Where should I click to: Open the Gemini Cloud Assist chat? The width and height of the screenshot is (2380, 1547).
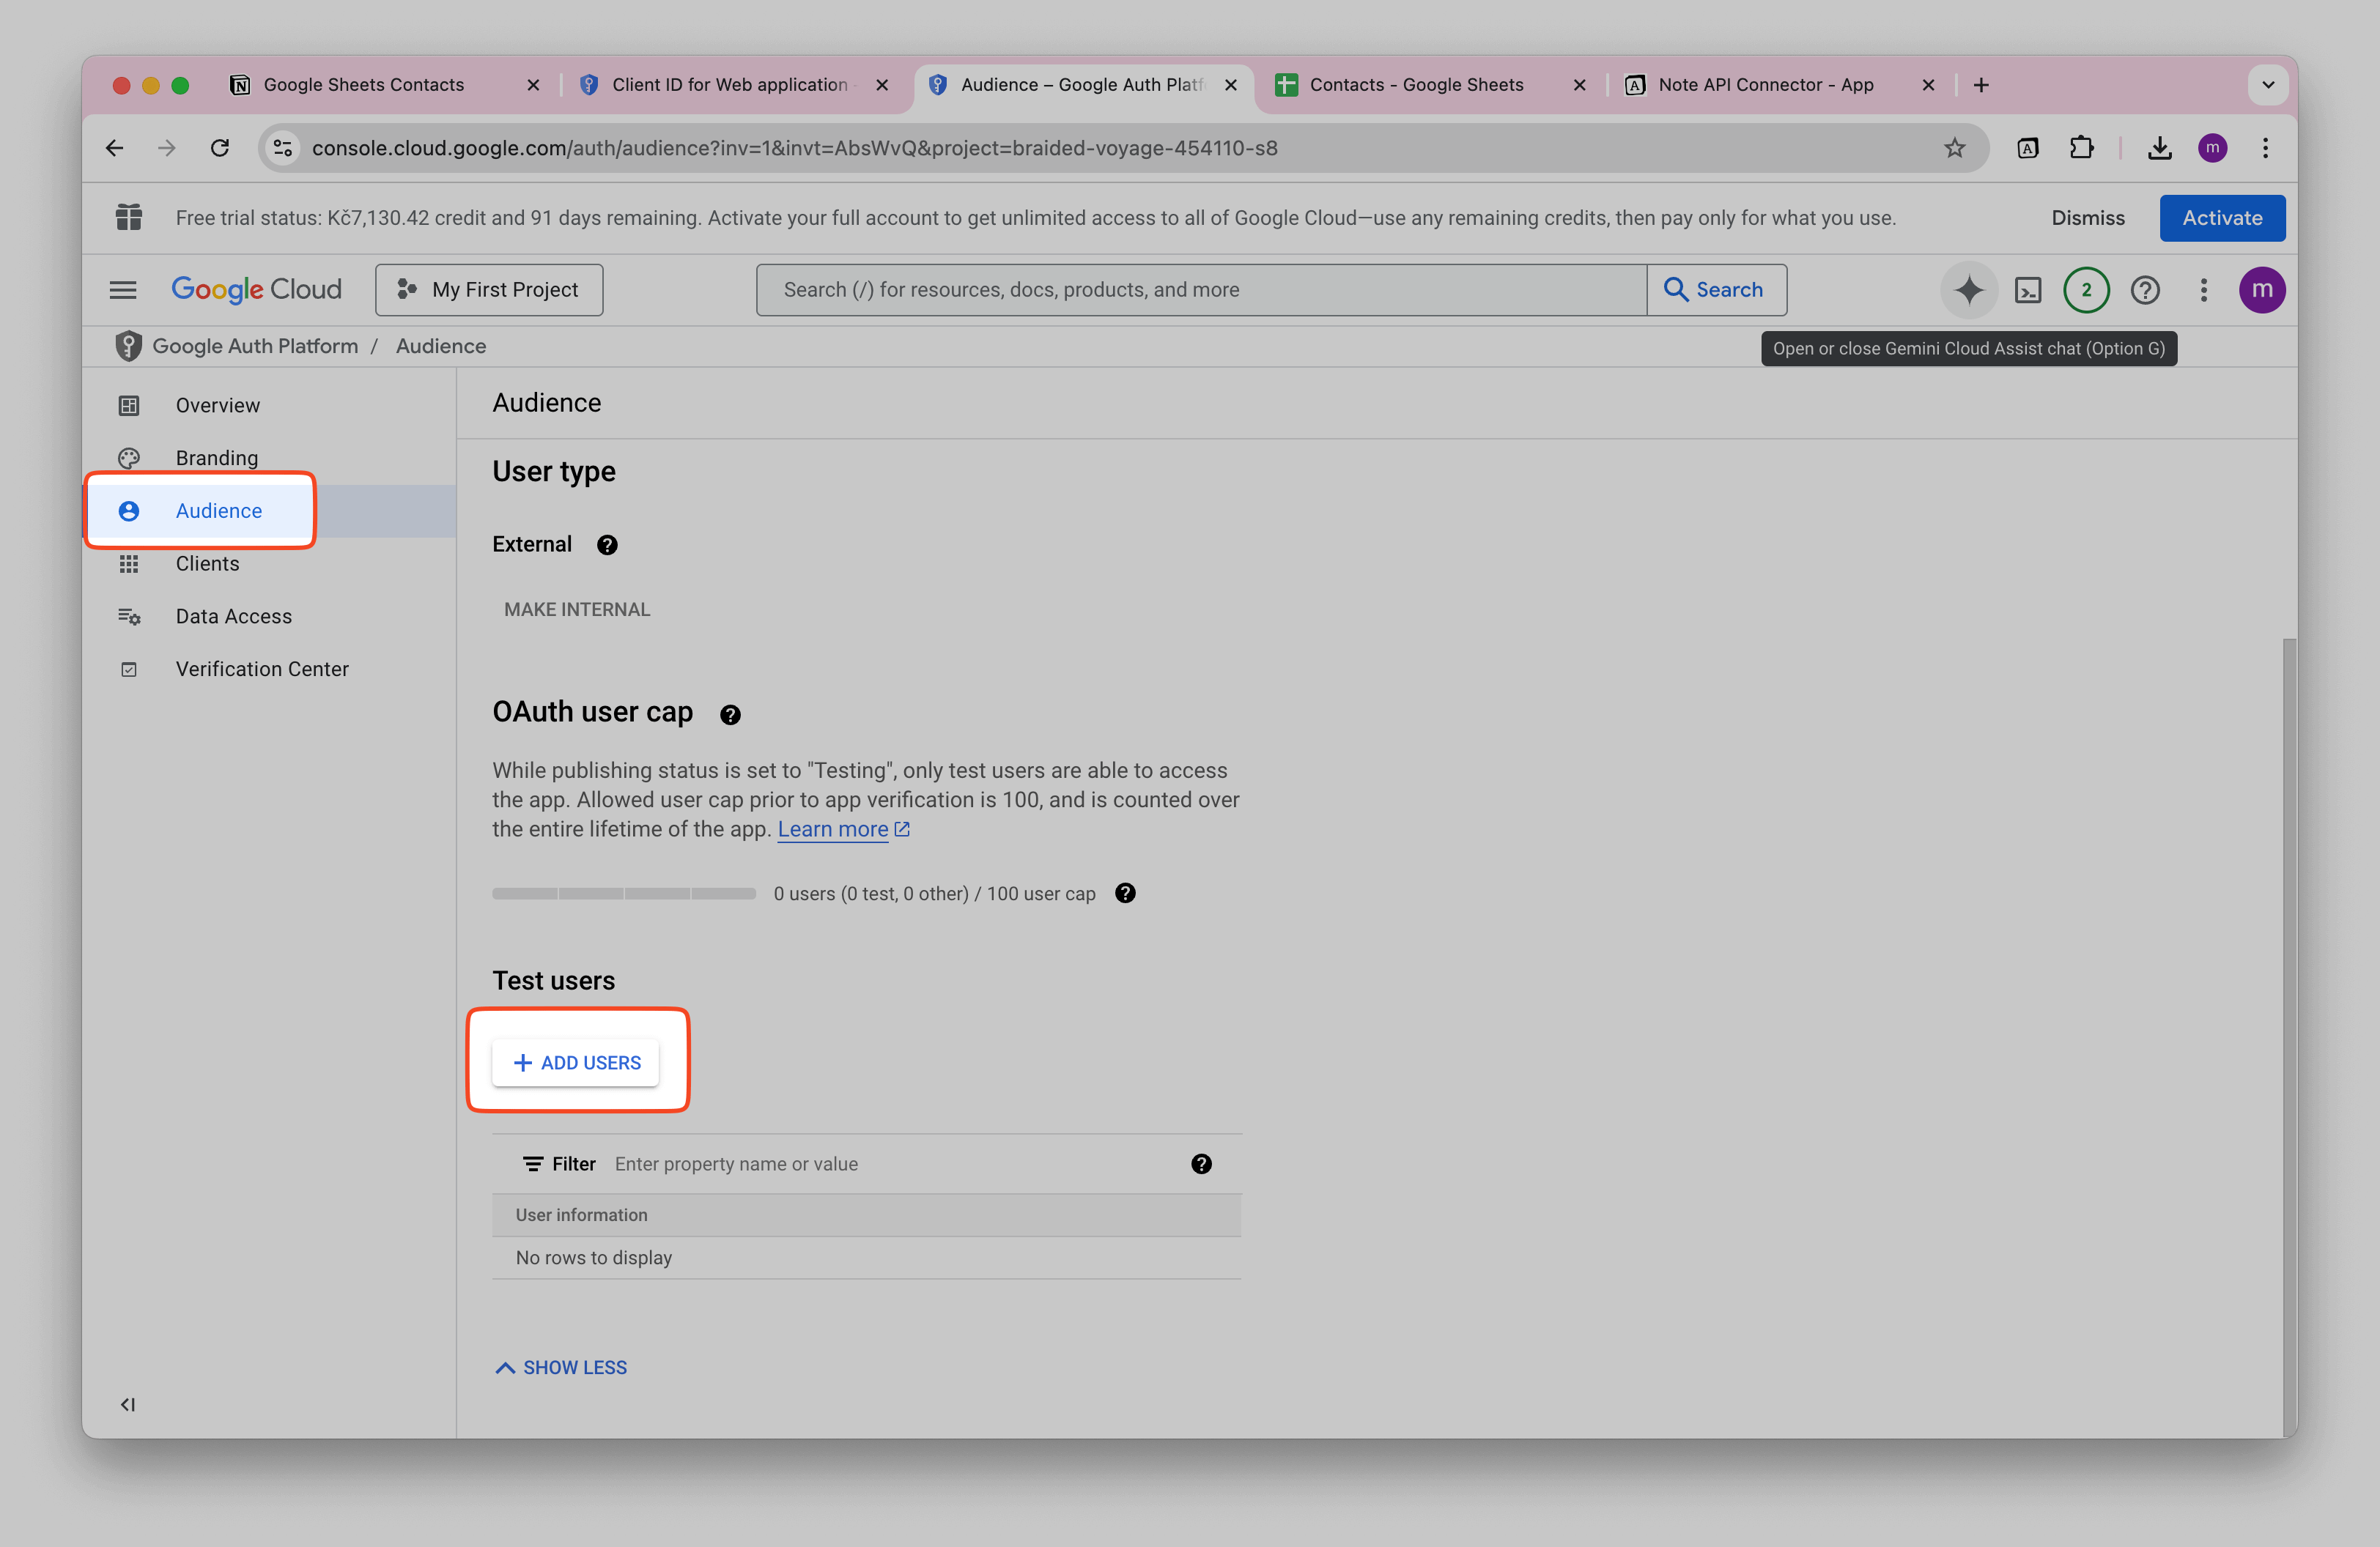pos(1968,290)
